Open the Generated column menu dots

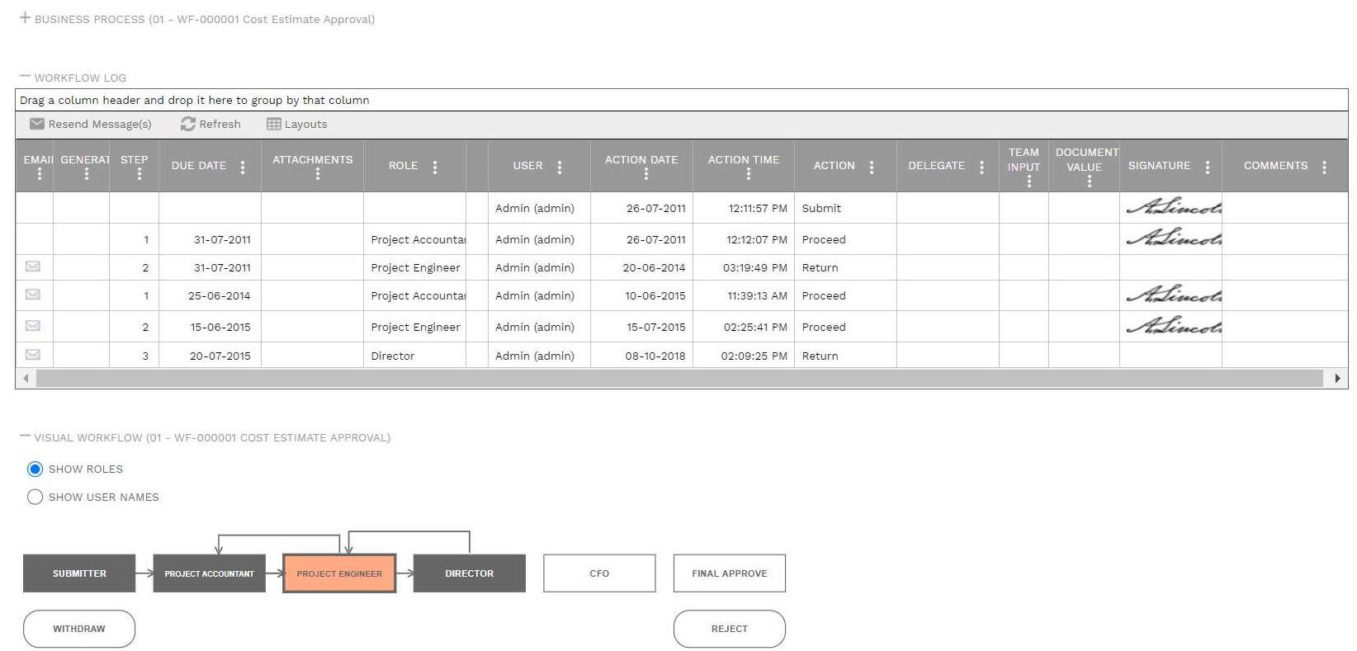tap(87, 174)
